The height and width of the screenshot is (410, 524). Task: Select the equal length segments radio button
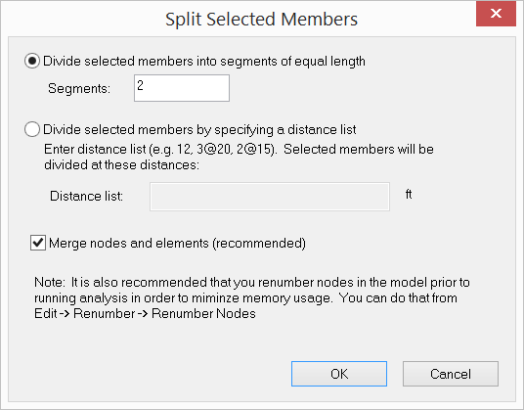pyautogui.click(x=32, y=62)
